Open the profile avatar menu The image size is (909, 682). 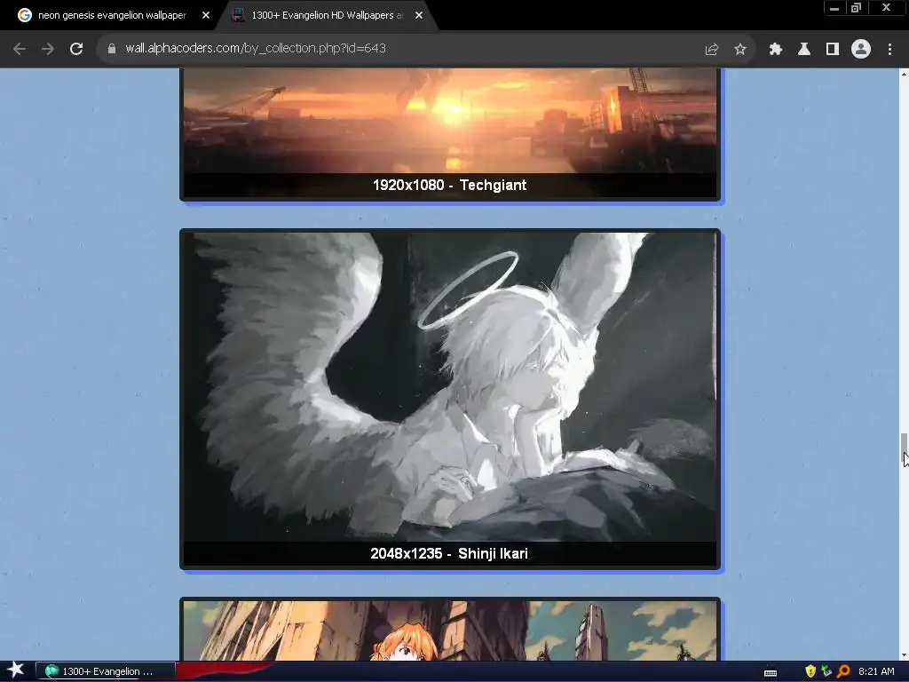pos(861,50)
